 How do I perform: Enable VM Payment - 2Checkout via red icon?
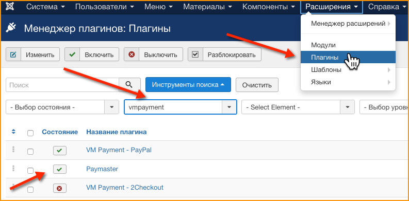[60, 188]
